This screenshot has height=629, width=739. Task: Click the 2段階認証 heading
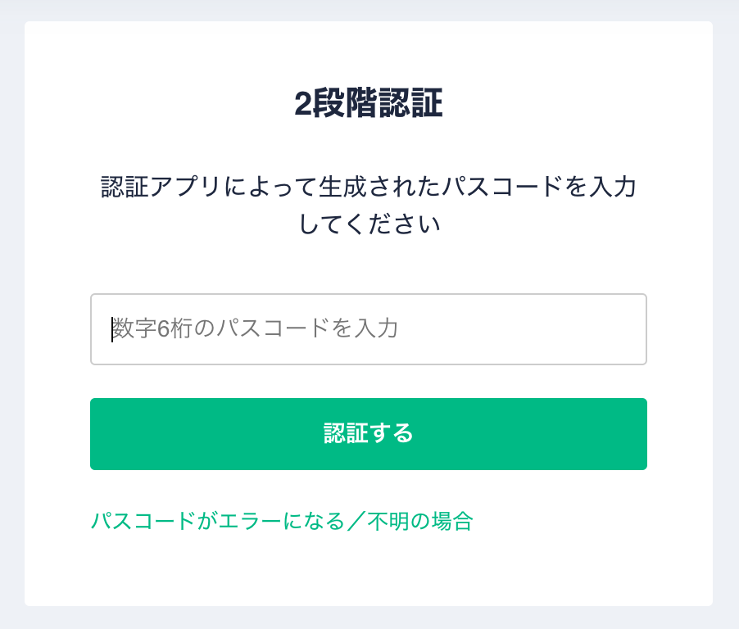pos(369,105)
